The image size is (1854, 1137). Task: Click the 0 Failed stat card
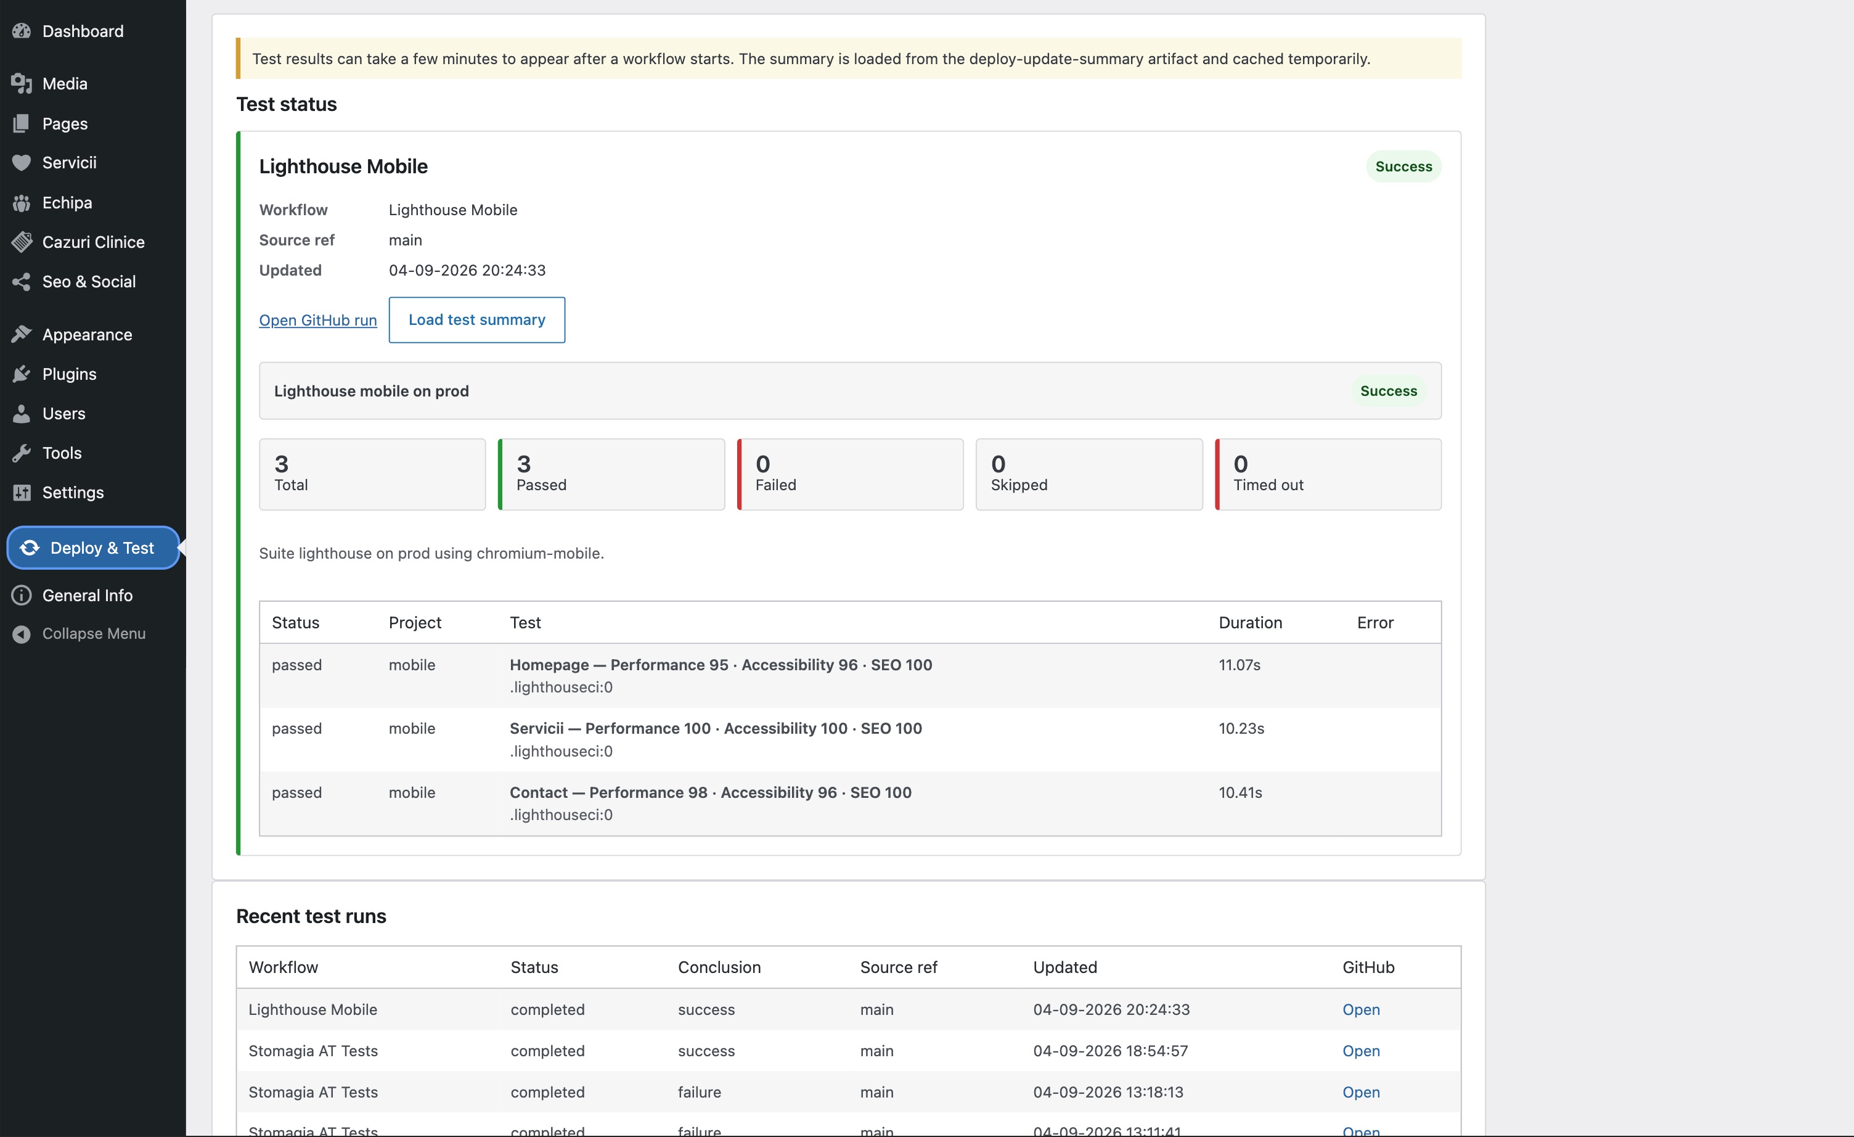(850, 474)
